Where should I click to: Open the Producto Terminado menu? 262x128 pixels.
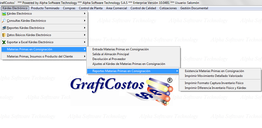click(45, 8)
